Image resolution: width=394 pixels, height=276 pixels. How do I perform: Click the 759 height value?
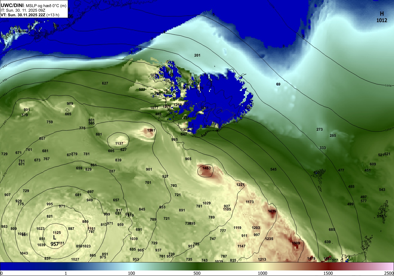pyautogui.click(x=50, y=122)
